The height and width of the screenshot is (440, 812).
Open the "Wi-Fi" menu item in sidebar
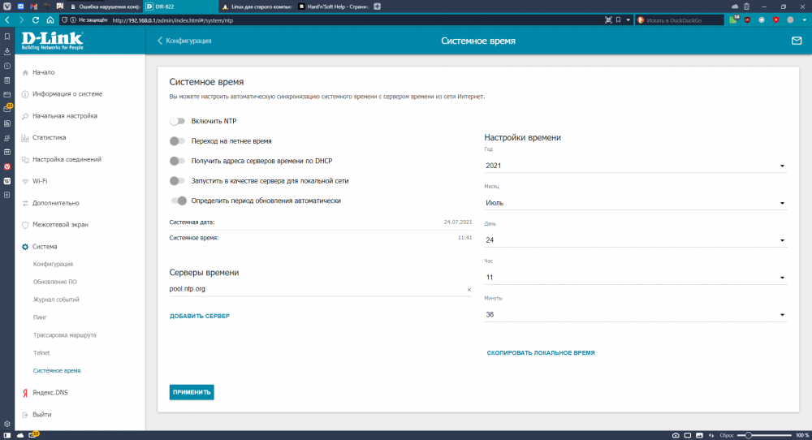[40, 181]
